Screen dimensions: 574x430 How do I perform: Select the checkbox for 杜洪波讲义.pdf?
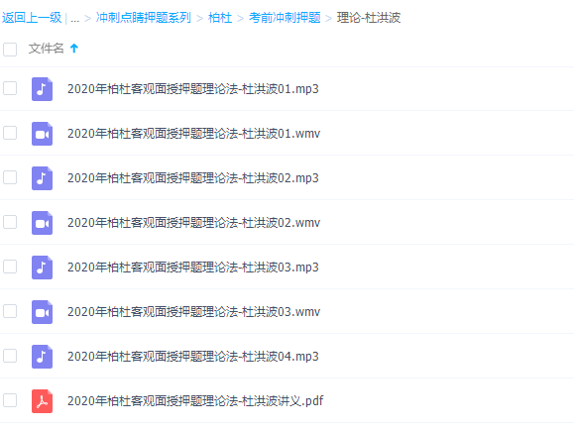(10, 400)
